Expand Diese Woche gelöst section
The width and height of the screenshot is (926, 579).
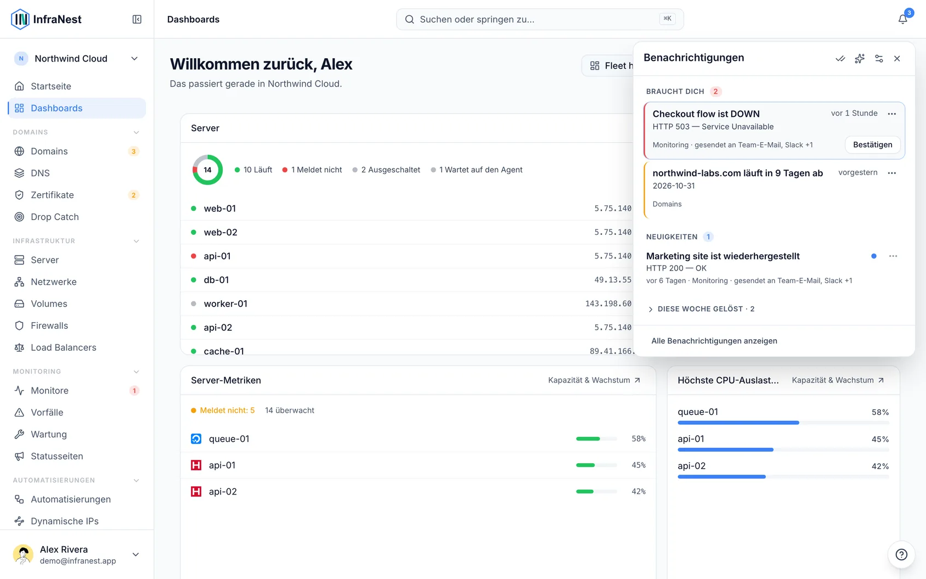click(701, 309)
